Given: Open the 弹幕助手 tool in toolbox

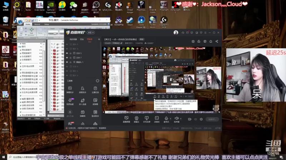Looking at the screenshot, I should point(70,90).
